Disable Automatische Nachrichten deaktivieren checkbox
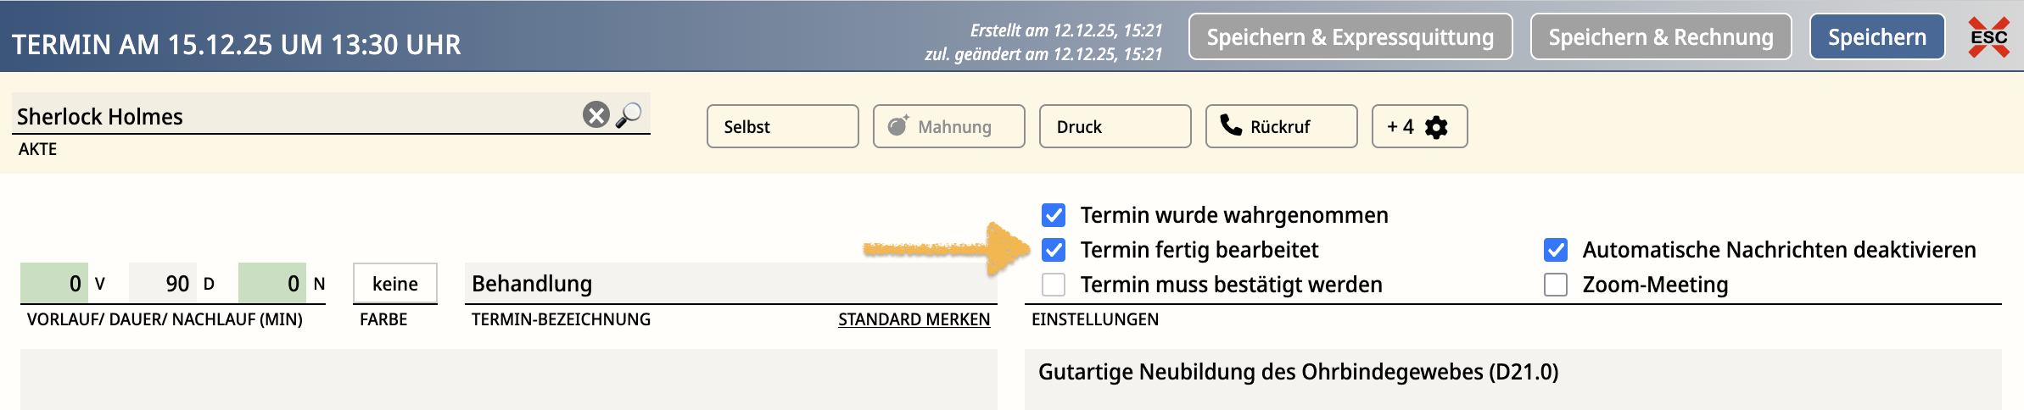This screenshot has width=2024, height=410. tap(1556, 250)
